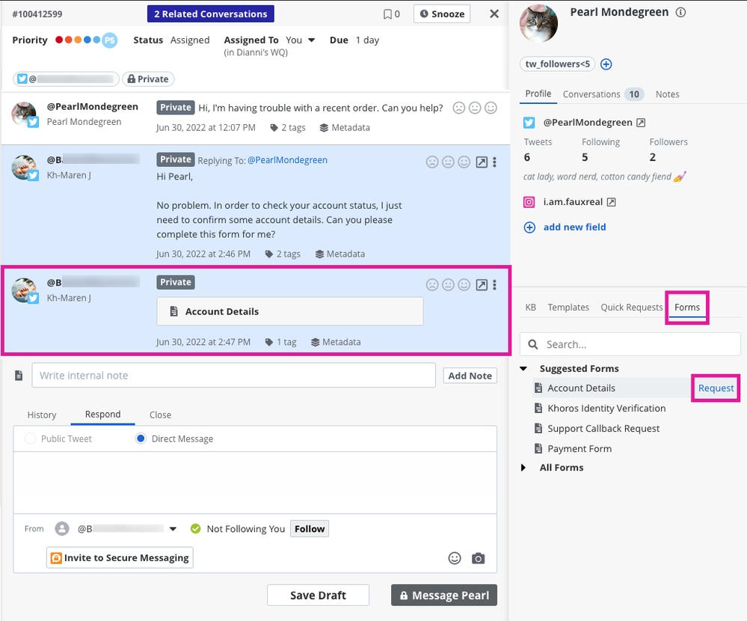
Task: Select Khoros Identity Verification form
Action: (606, 409)
